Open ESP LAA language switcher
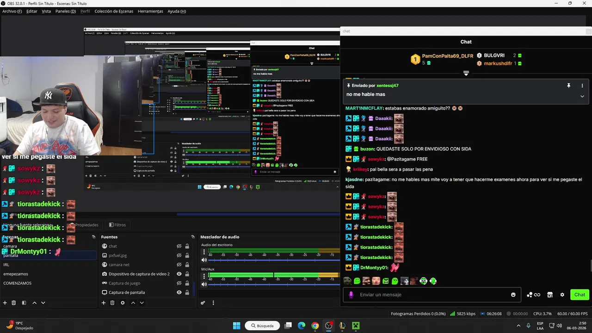The height and width of the screenshot is (333, 592). (540, 326)
